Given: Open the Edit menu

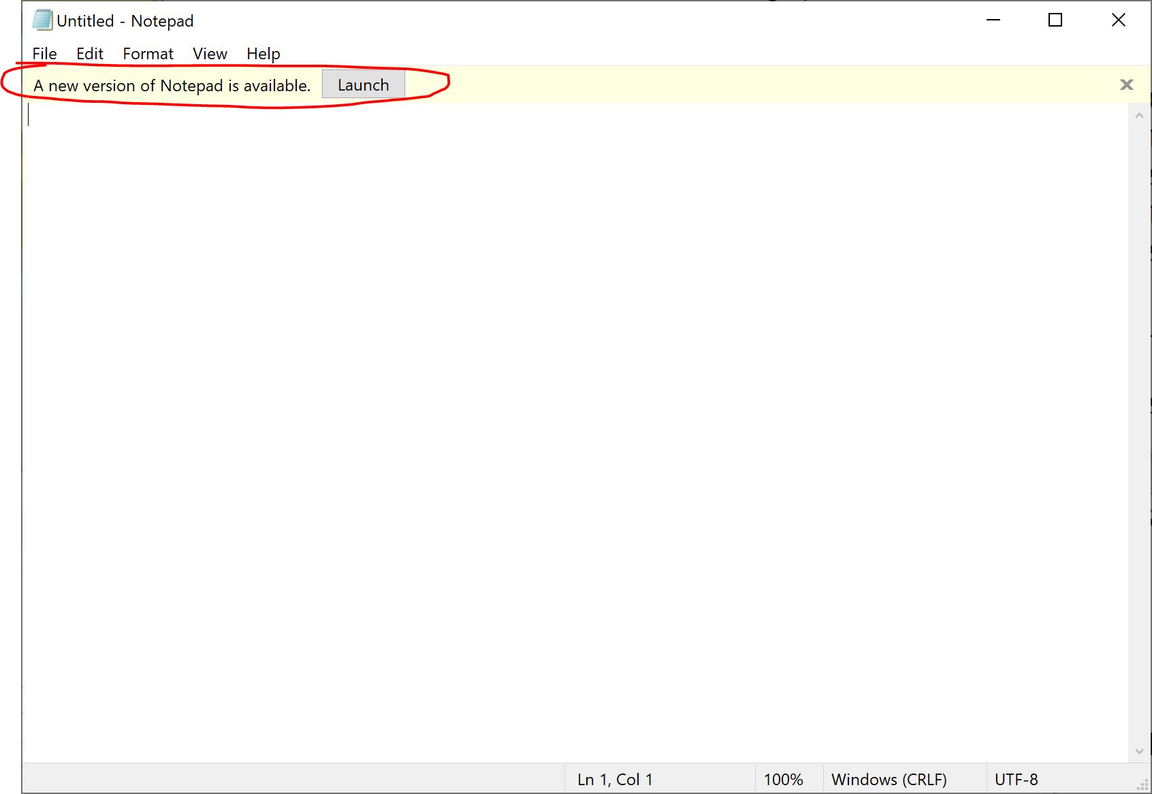Looking at the screenshot, I should point(89,54).
